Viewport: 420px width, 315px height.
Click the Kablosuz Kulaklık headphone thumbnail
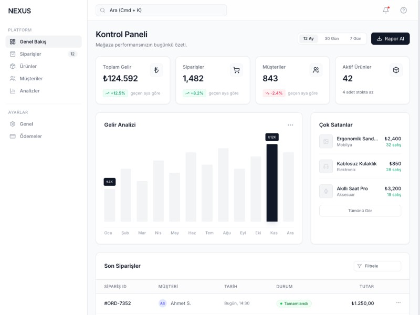coord(326,166)
